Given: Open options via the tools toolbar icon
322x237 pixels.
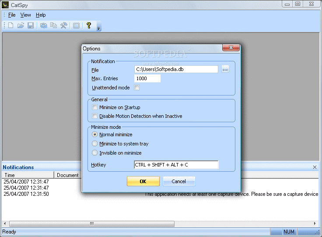Looking at the screenshot, I should [64, 25].
